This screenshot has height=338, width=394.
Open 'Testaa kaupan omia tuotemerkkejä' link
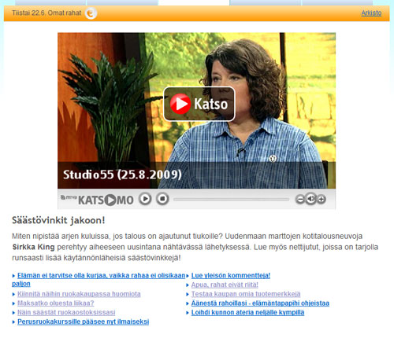[246, 294]
